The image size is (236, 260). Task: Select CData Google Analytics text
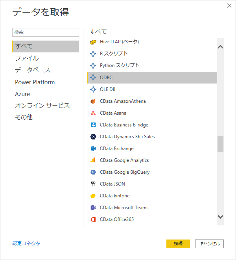(x=124, y=160)
